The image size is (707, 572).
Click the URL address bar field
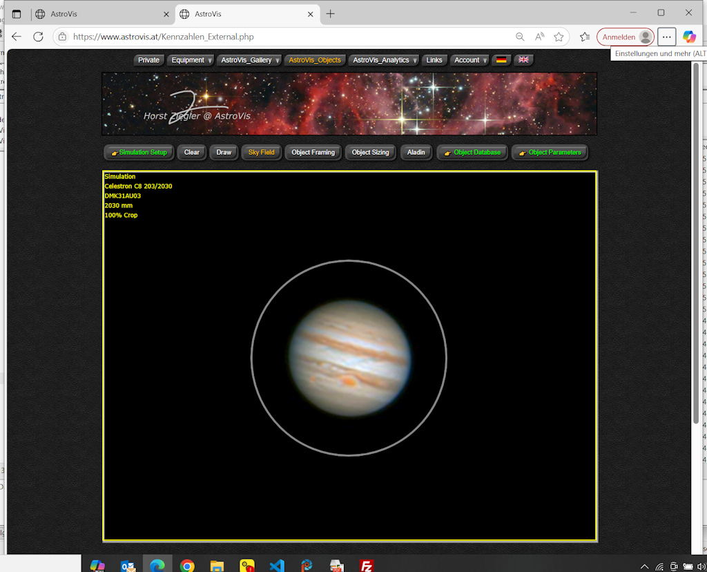coord(290,37)
